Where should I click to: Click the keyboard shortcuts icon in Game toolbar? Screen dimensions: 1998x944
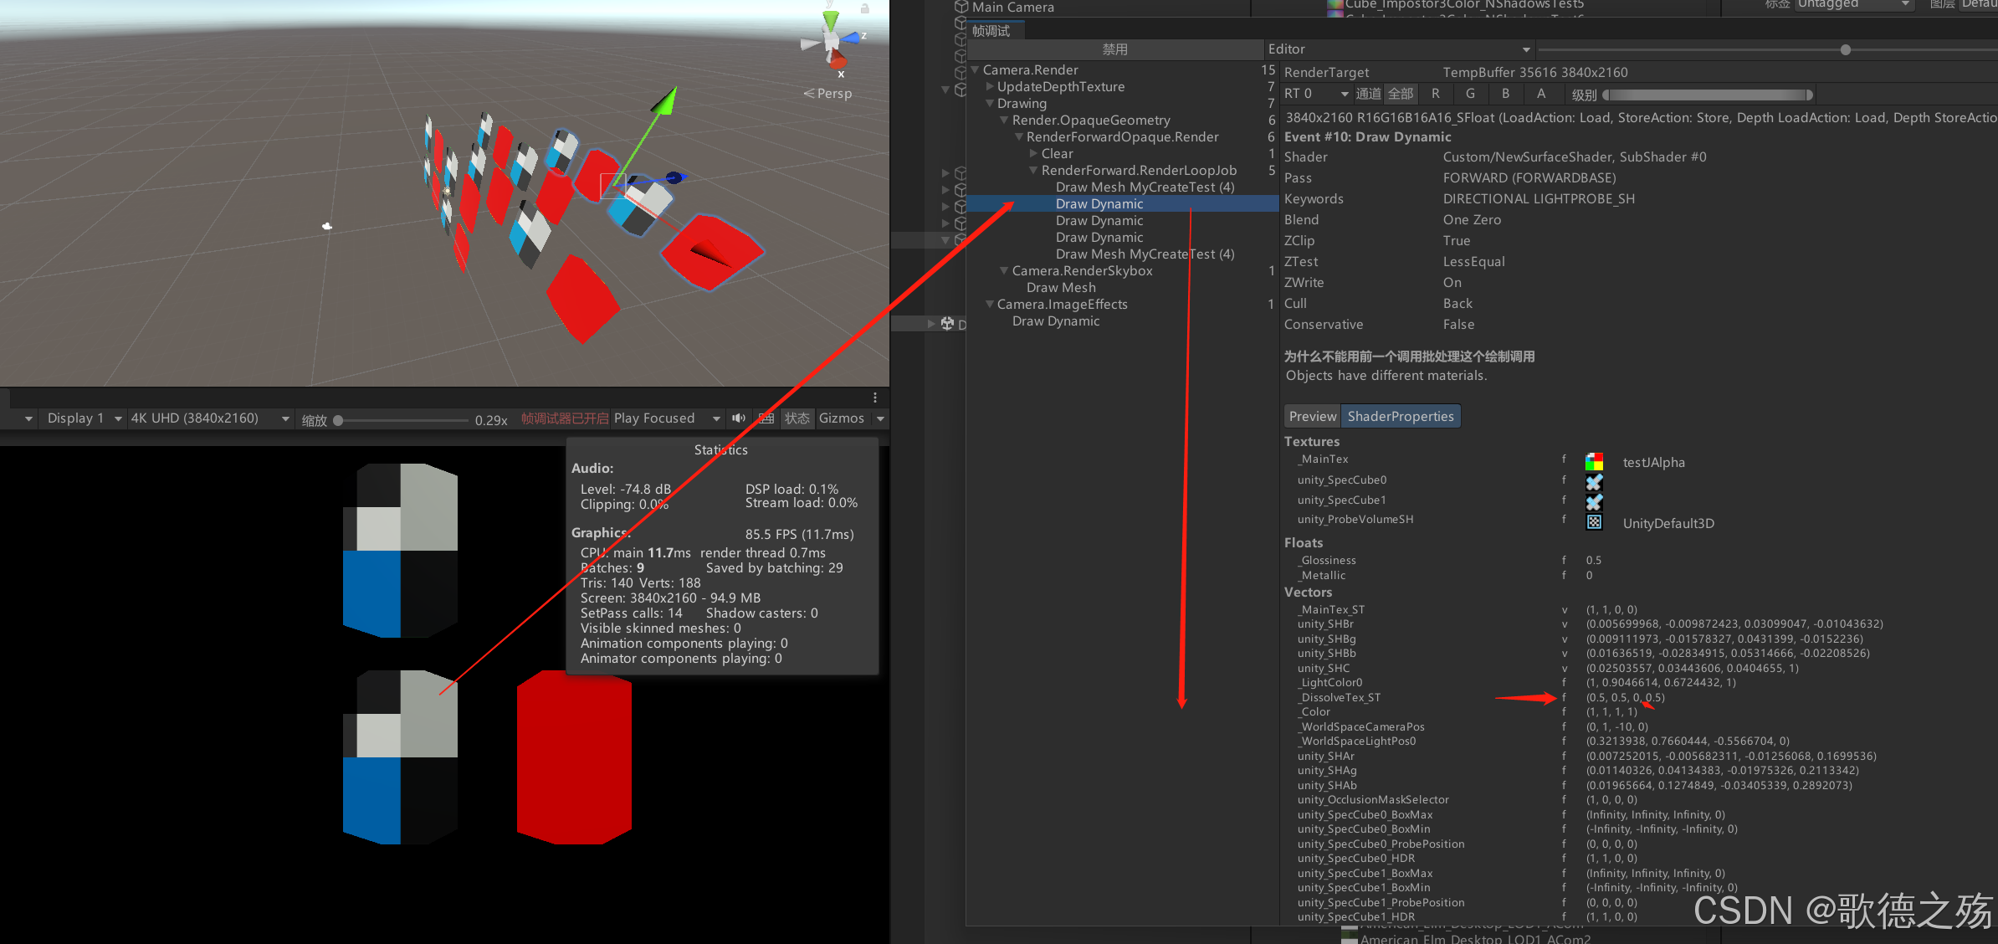[766, 418]
